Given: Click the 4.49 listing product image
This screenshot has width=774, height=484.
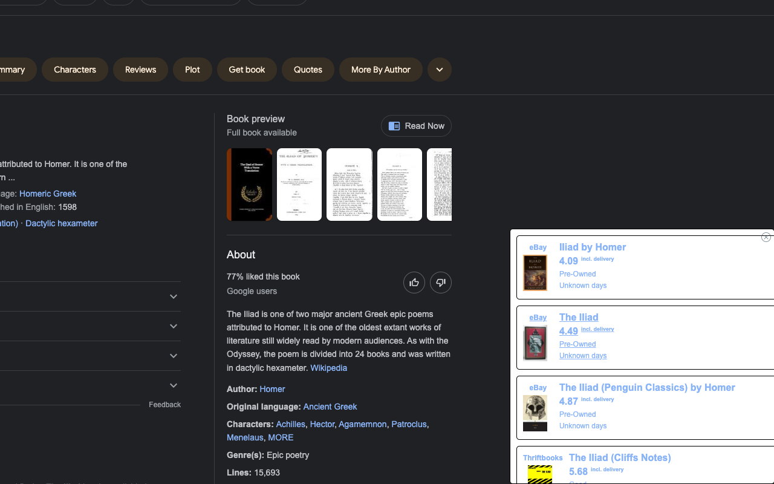Looking at the screenshot, I should coord(535,343).
